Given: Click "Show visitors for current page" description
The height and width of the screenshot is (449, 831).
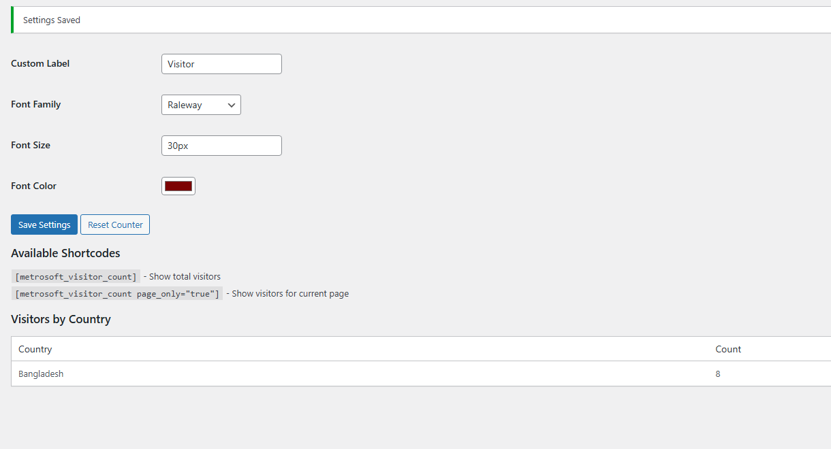Looking at the screenshot, I should tap(290, 294).
